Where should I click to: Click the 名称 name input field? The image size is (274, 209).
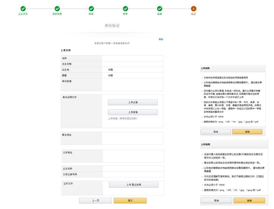click(133, 58)
